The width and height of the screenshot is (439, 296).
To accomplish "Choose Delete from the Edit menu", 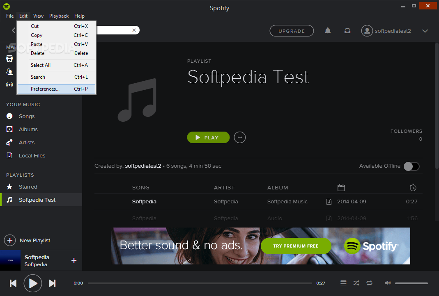I will (57, 53).
